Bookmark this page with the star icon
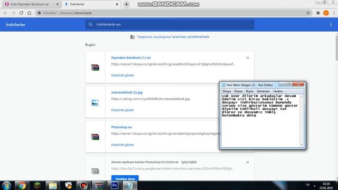Image resolution: width=338 pixels, height=190 pixels. click(308, 13)
